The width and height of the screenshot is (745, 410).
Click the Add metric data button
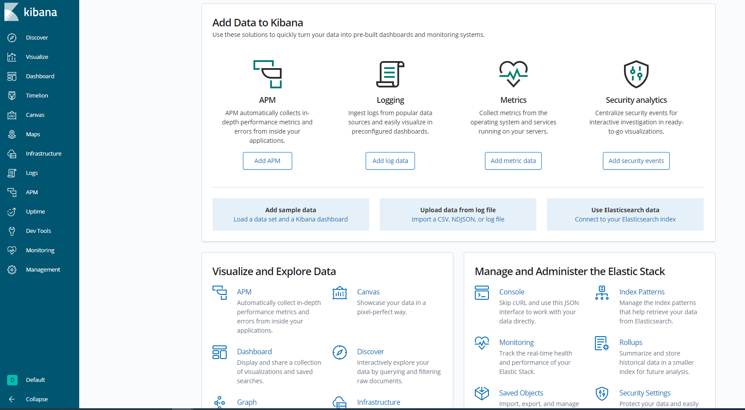pos(514,161)
